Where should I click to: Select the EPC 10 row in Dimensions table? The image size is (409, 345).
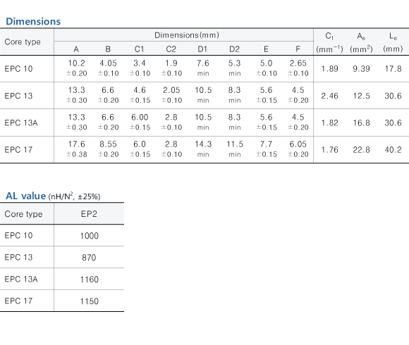coord(204,68)
